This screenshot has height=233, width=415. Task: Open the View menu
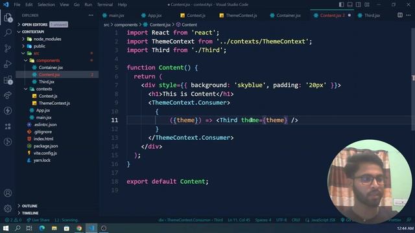(x=64, y=5)
